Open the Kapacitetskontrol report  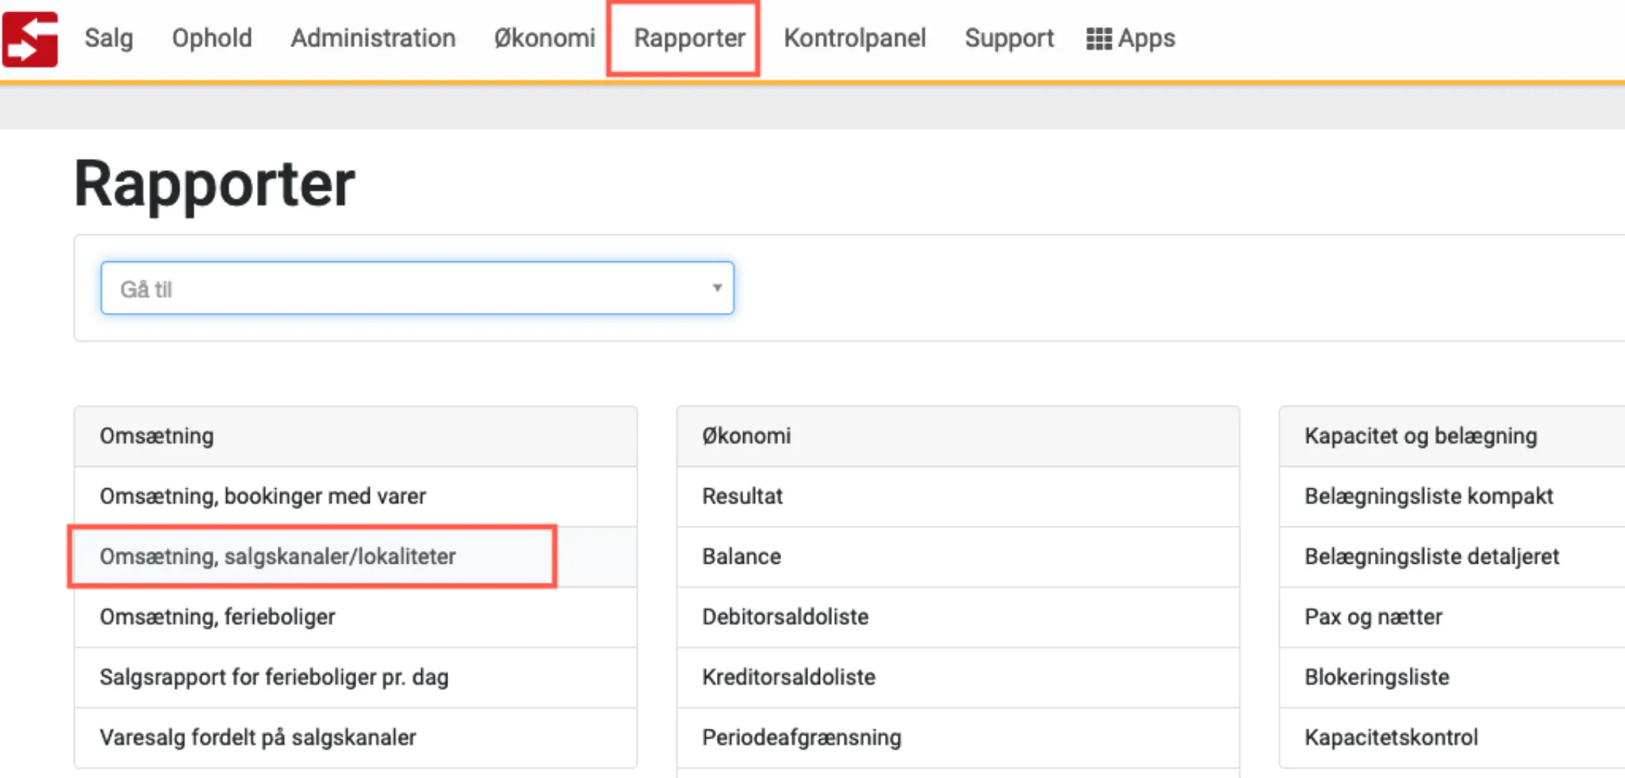pyautogui.click(x=1452, y=738)
